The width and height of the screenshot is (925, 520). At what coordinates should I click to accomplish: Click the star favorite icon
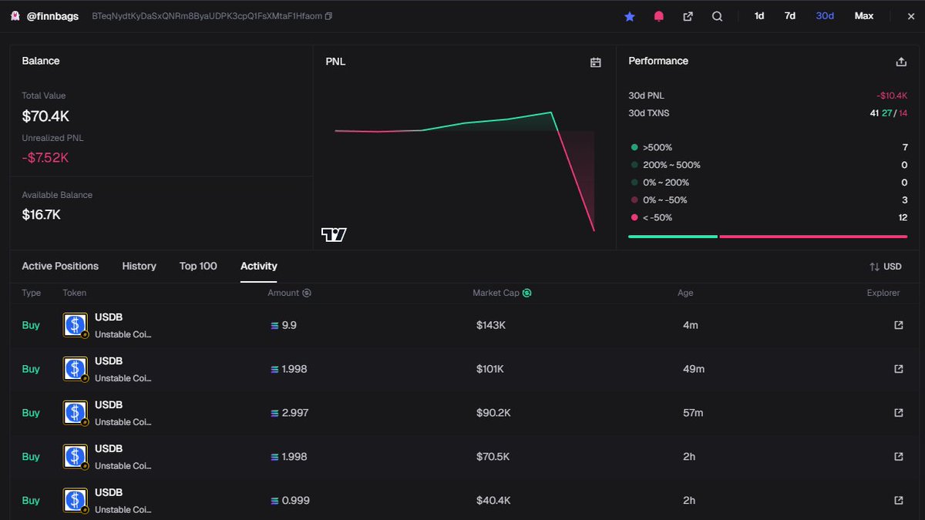[630, 16]
